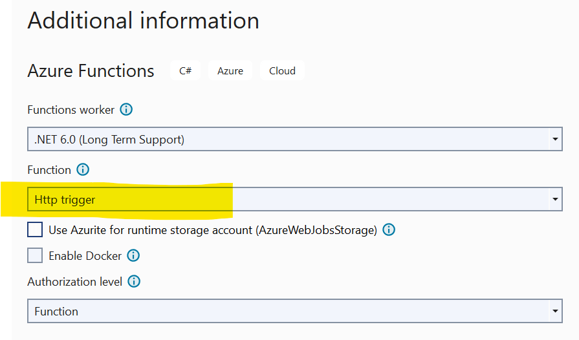
Task: Open the Function dropdown arrow for Http trigger
Action: point(555,200)
